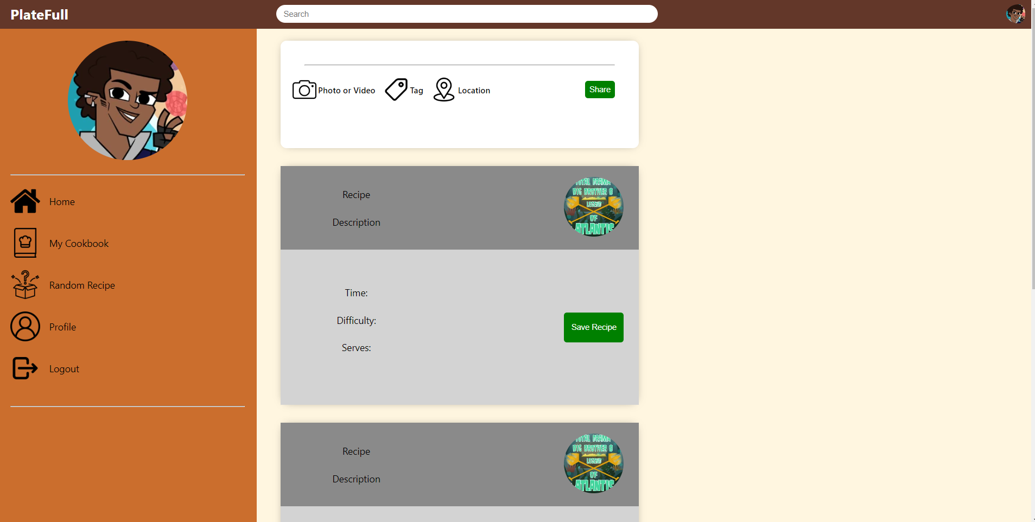Viewport: 1035px width, 522px height.
Task: Click the Location pin icon
Action: 443,90
